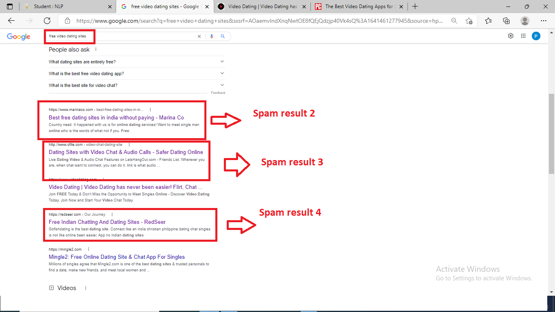This screenshot has height=312, width=555.
Task: Open options menu for marinaco.com result
Action: 150,110
